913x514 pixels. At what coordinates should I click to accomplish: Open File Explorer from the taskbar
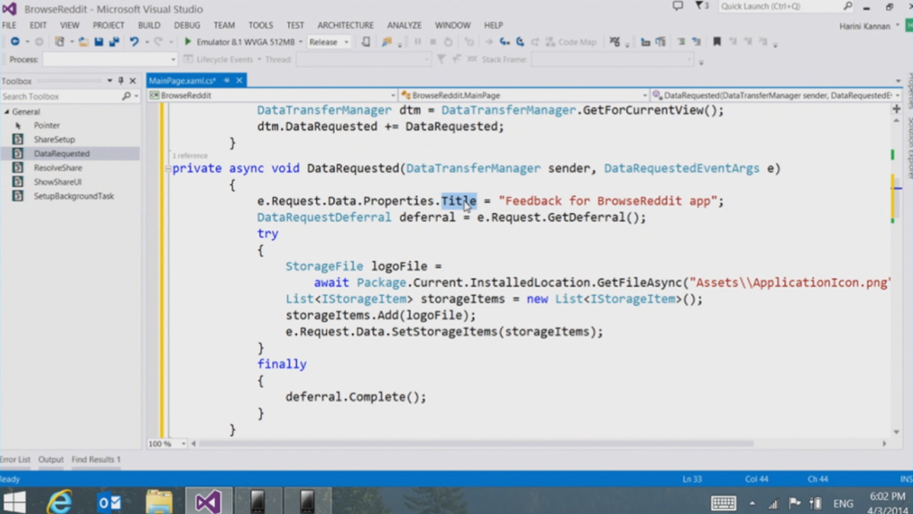(x=159, y=502)
